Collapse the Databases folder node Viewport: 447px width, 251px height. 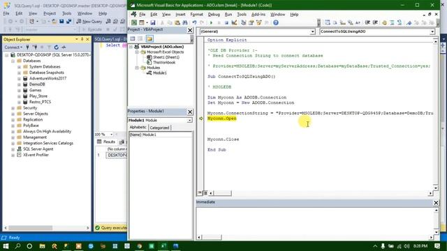pyautogui.click(x=13, y=61)
